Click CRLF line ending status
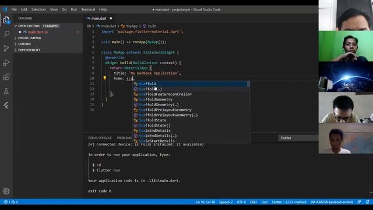 pos(254,202)
